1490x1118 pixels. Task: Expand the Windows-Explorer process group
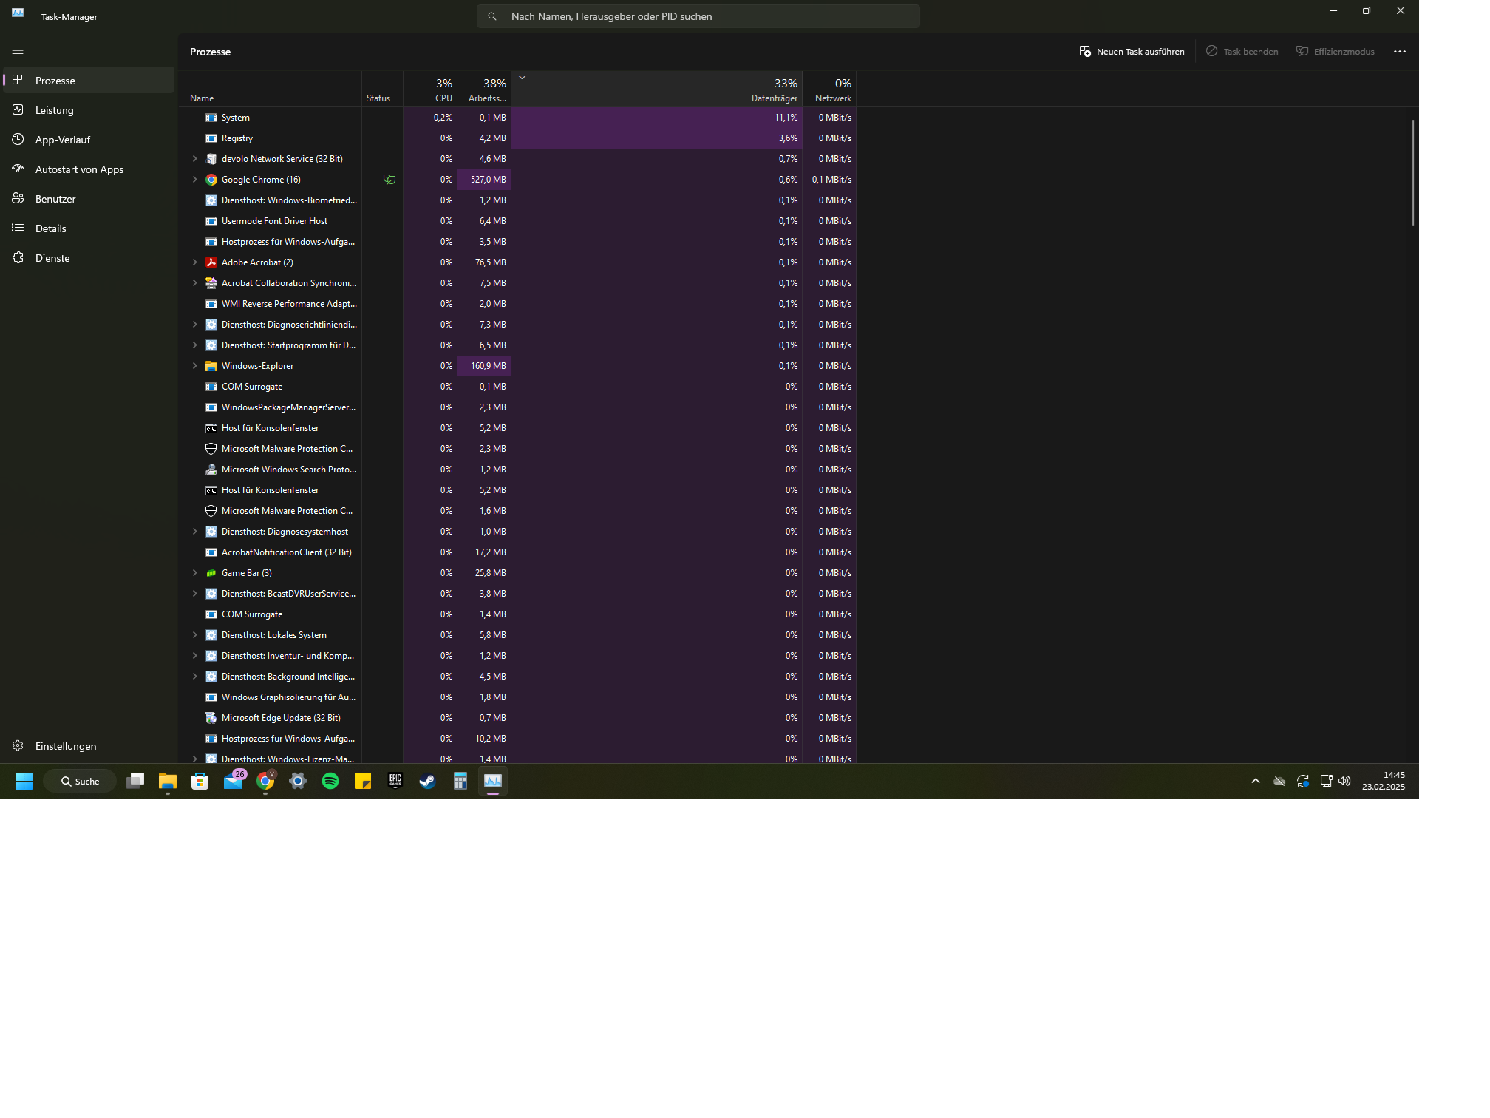click(195, 366)
